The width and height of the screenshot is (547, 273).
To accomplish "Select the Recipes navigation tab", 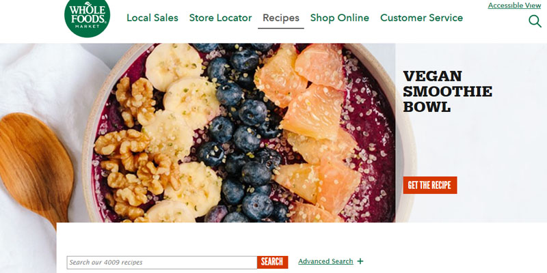I will 281,18.
